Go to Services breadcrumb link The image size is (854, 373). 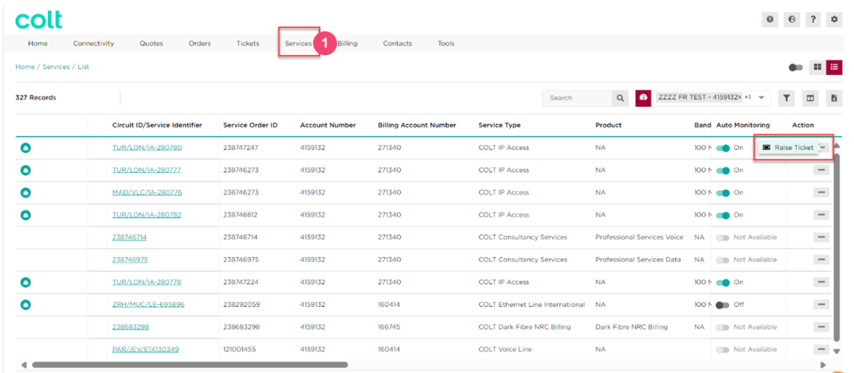click(x=56, y=67)
